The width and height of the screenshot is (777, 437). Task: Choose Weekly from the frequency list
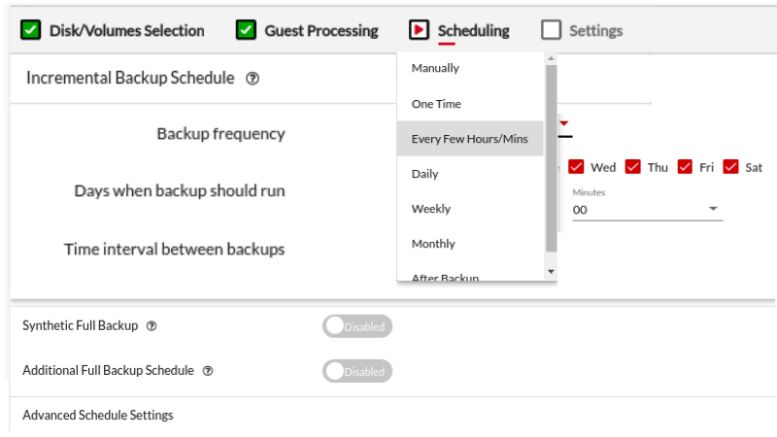point(431,209)
